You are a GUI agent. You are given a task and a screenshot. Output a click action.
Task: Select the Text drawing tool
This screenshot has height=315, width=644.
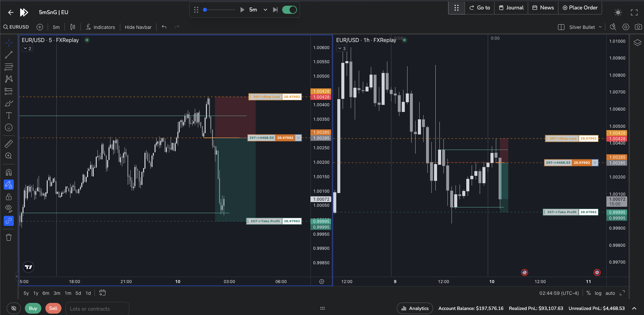coord(9,115)
